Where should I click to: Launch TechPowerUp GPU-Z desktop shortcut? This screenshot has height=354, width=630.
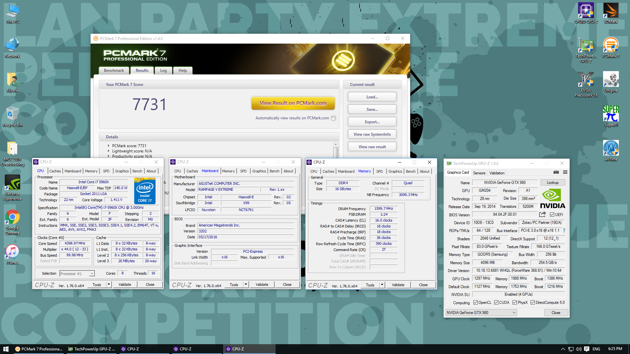click(586, 50)
